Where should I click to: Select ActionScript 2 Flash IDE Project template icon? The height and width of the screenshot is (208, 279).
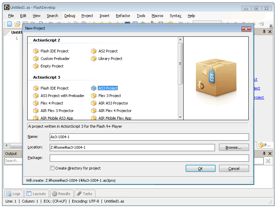(x=36, y=51)
